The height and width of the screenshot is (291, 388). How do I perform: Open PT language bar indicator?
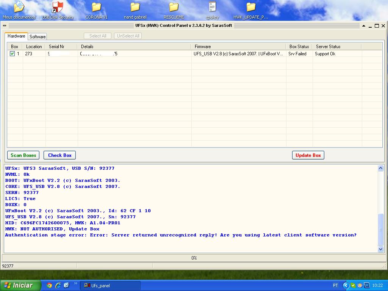tap(335, 286)
